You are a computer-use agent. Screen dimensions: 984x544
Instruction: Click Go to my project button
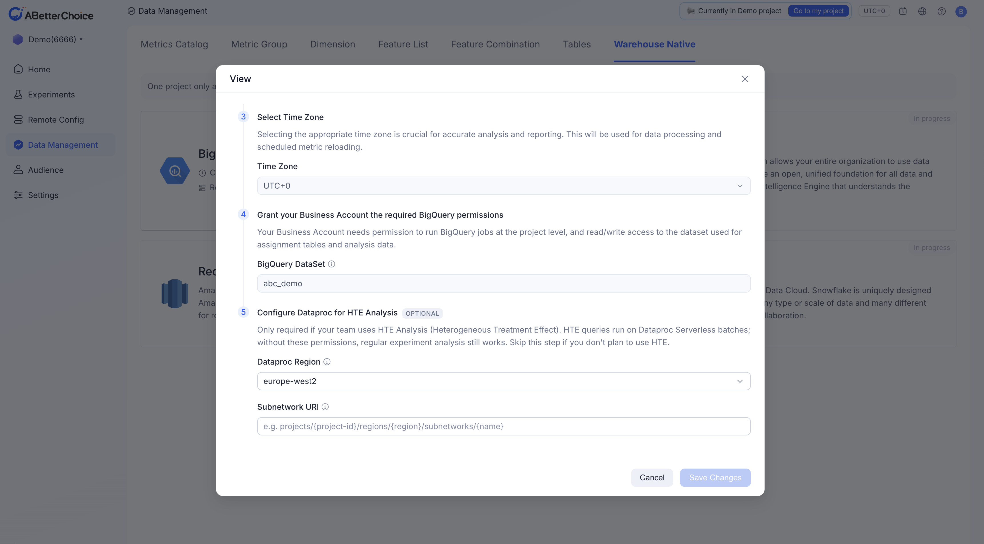[x=818, y=11]
